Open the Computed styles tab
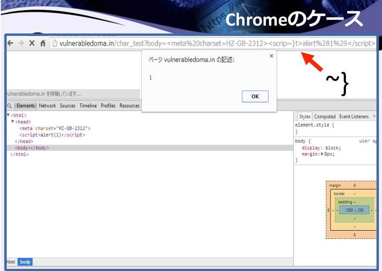The image size is (382, 271). click(325, 116)
